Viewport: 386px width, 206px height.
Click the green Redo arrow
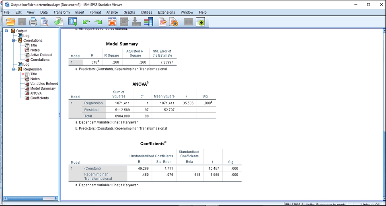(x=98, y=22)
